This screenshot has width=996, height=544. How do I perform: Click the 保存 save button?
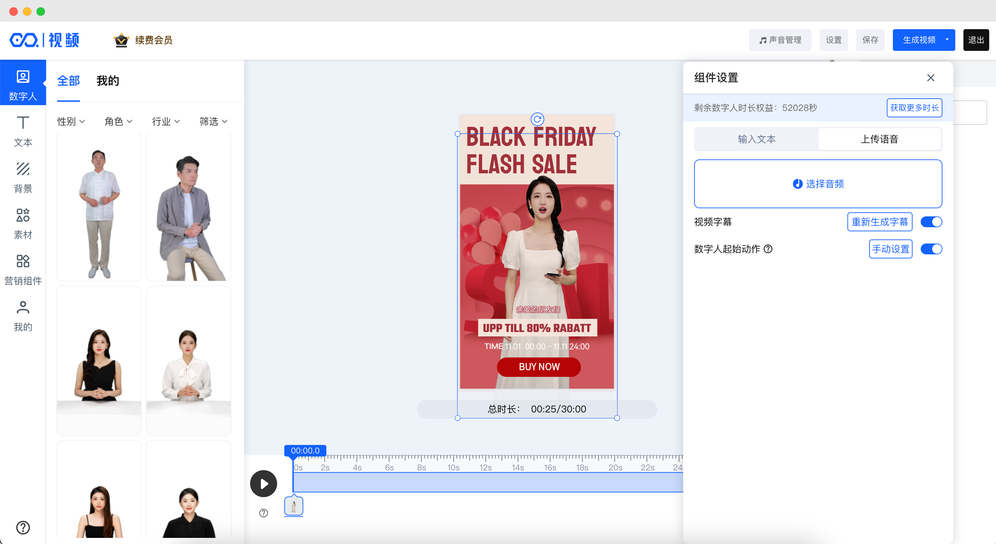coord(870,40)
